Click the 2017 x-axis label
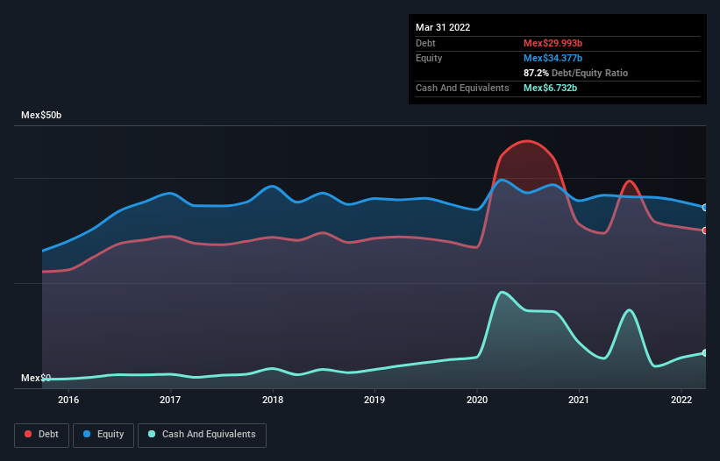Image resolution: width=720 pixels, height=461 pixels. (x=170, y=400)
